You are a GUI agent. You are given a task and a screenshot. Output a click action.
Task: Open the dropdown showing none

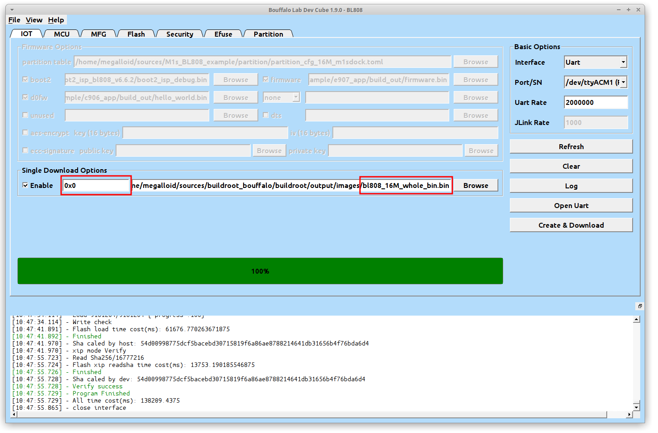tap(281, 97)
